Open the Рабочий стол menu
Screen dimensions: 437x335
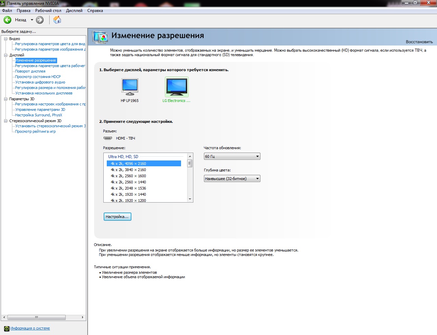[48, 11]
